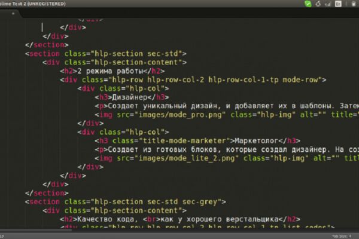Image resolution: width=359 pixels, height=239 pixels.
Task: Click 'mode-row' in the hlp-row div class
Action: tap(300, 80)
